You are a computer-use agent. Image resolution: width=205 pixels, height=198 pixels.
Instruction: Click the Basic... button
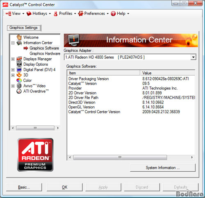coord(24,187)
